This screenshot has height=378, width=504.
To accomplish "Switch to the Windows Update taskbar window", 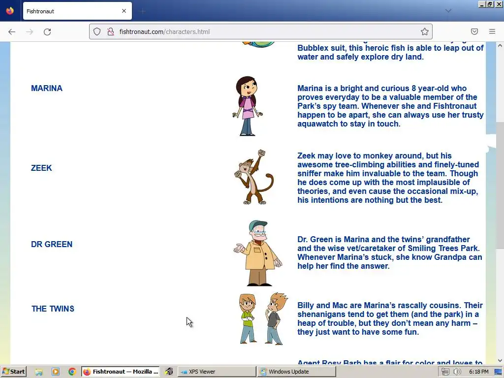I will pyautogui.click(x=296, y=372).
